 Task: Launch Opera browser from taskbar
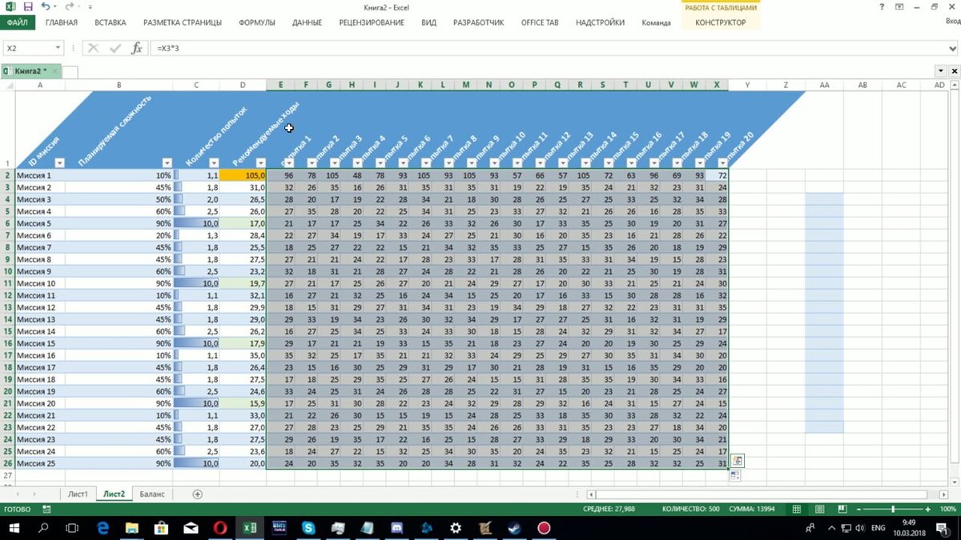click(220, 528)
